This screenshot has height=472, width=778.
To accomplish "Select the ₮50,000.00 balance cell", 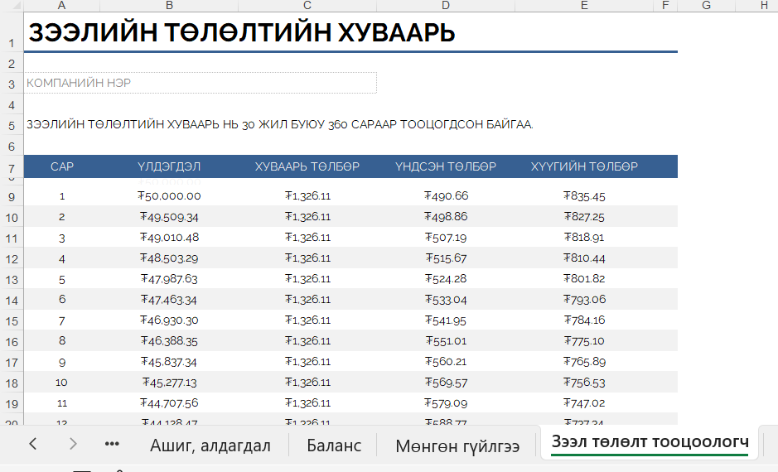I will pyautogui.click(x=169, y=196).
